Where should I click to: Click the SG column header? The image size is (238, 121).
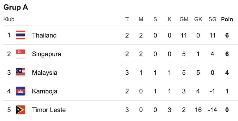(x=212, y=19)
